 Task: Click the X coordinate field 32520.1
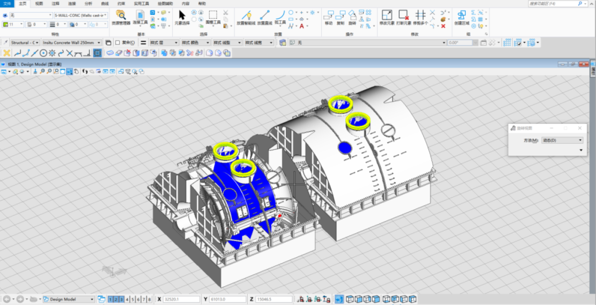[182, 299]
